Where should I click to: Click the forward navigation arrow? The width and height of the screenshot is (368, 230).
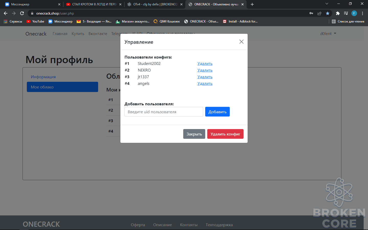coord(14,13)
